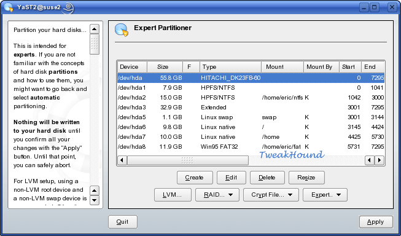The image size is (401, 236).
Task: Click the Linux swap type cell
Action: 217,117
